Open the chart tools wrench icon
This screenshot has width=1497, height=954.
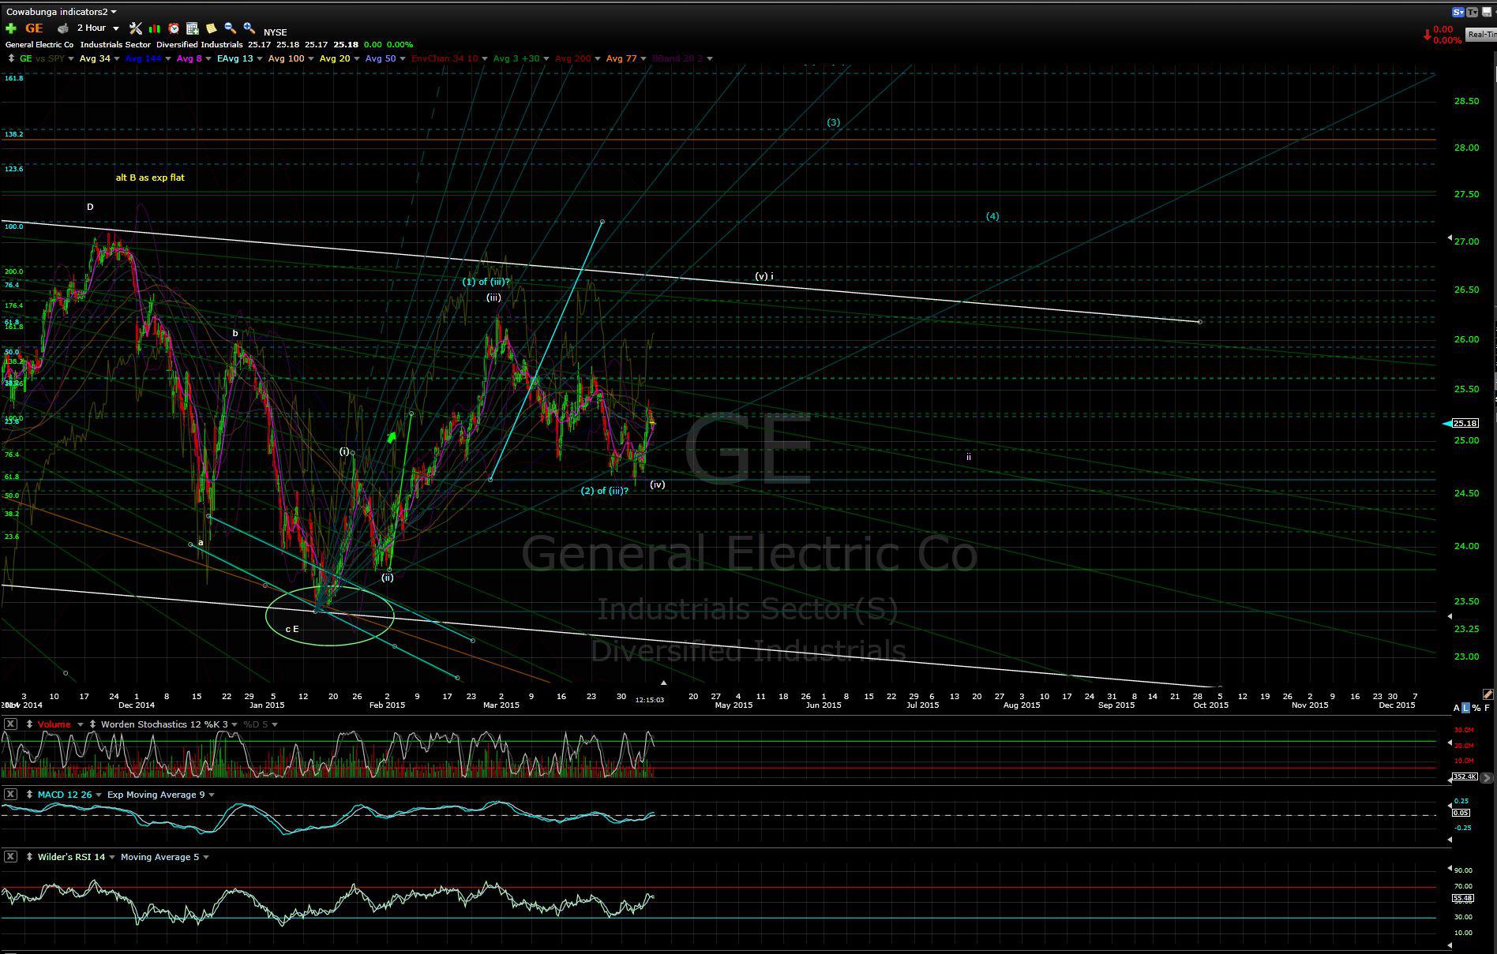click(136, 28)
